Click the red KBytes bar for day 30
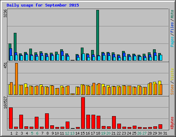The height and width of the screenshot is (137, 176). 160,126
